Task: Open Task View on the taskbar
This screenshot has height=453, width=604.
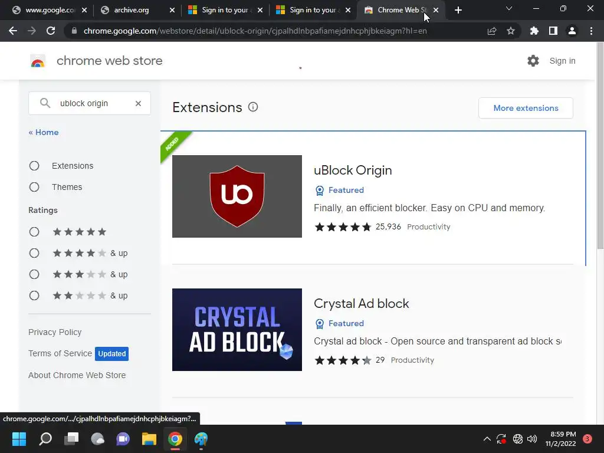Action: coord(71,439)
